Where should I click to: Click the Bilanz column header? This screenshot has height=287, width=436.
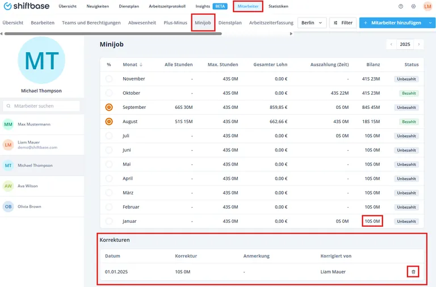click(x=373, y=65)
